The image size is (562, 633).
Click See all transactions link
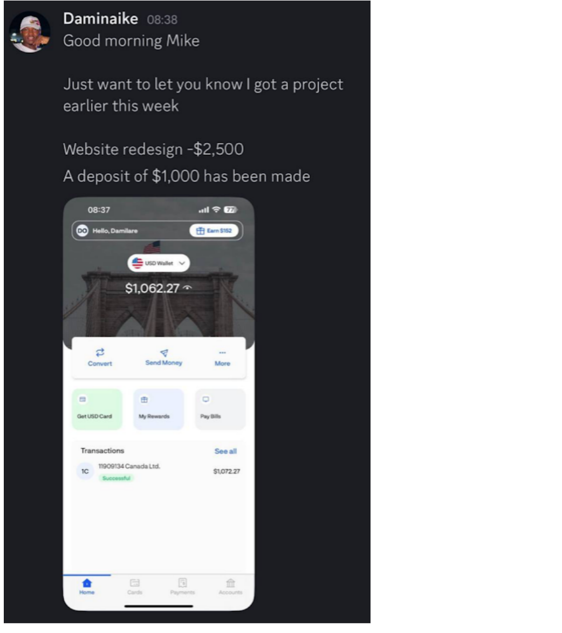(225, 451)
